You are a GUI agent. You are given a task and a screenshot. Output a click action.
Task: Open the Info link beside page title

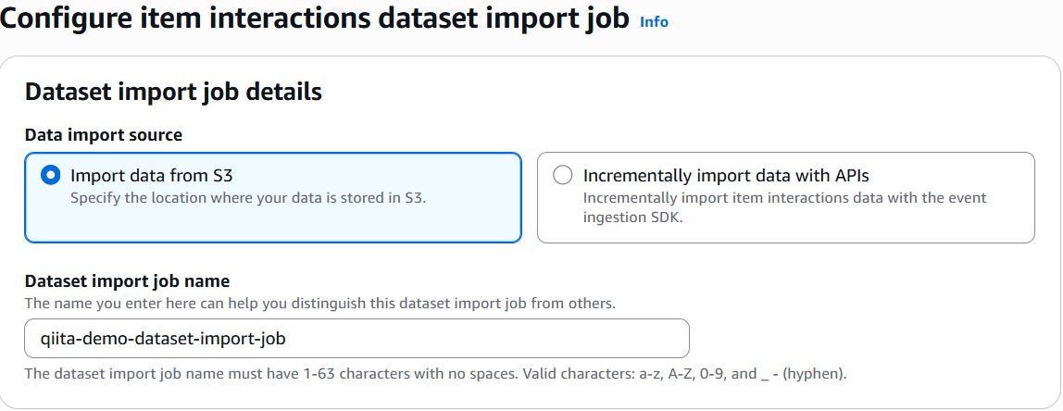click(x=654, y=21)
